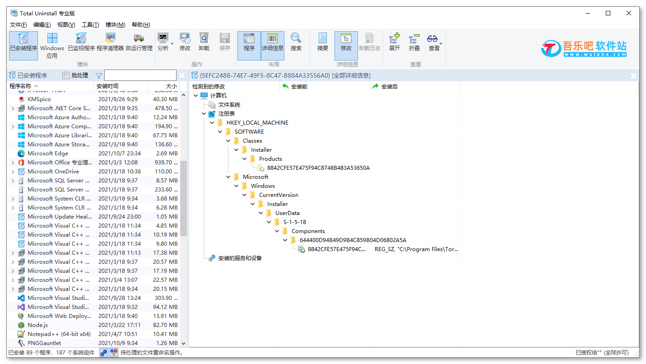Viewport: 646px width, 364px height.
Task: Click the 安装后 column header
Action: point(415,86)
